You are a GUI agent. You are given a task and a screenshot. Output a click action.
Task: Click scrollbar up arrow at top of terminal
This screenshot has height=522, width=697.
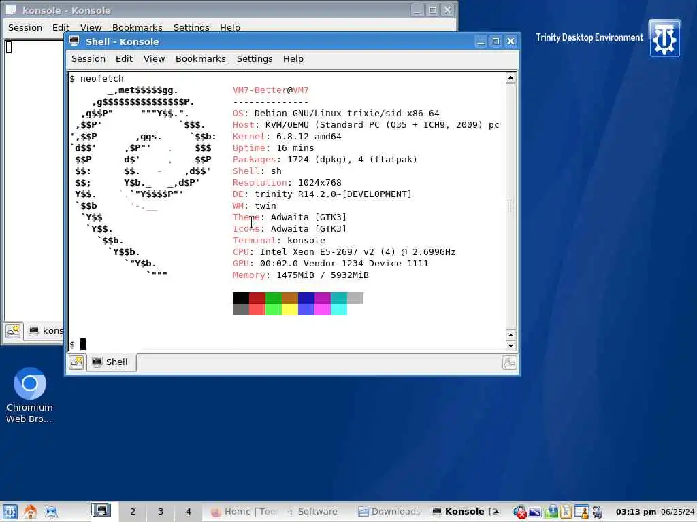click(510, 78)
